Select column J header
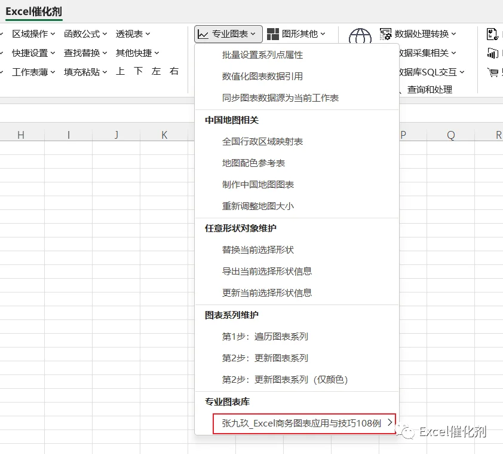Screen dimensions: 503x454 click(x=116, y=135)
